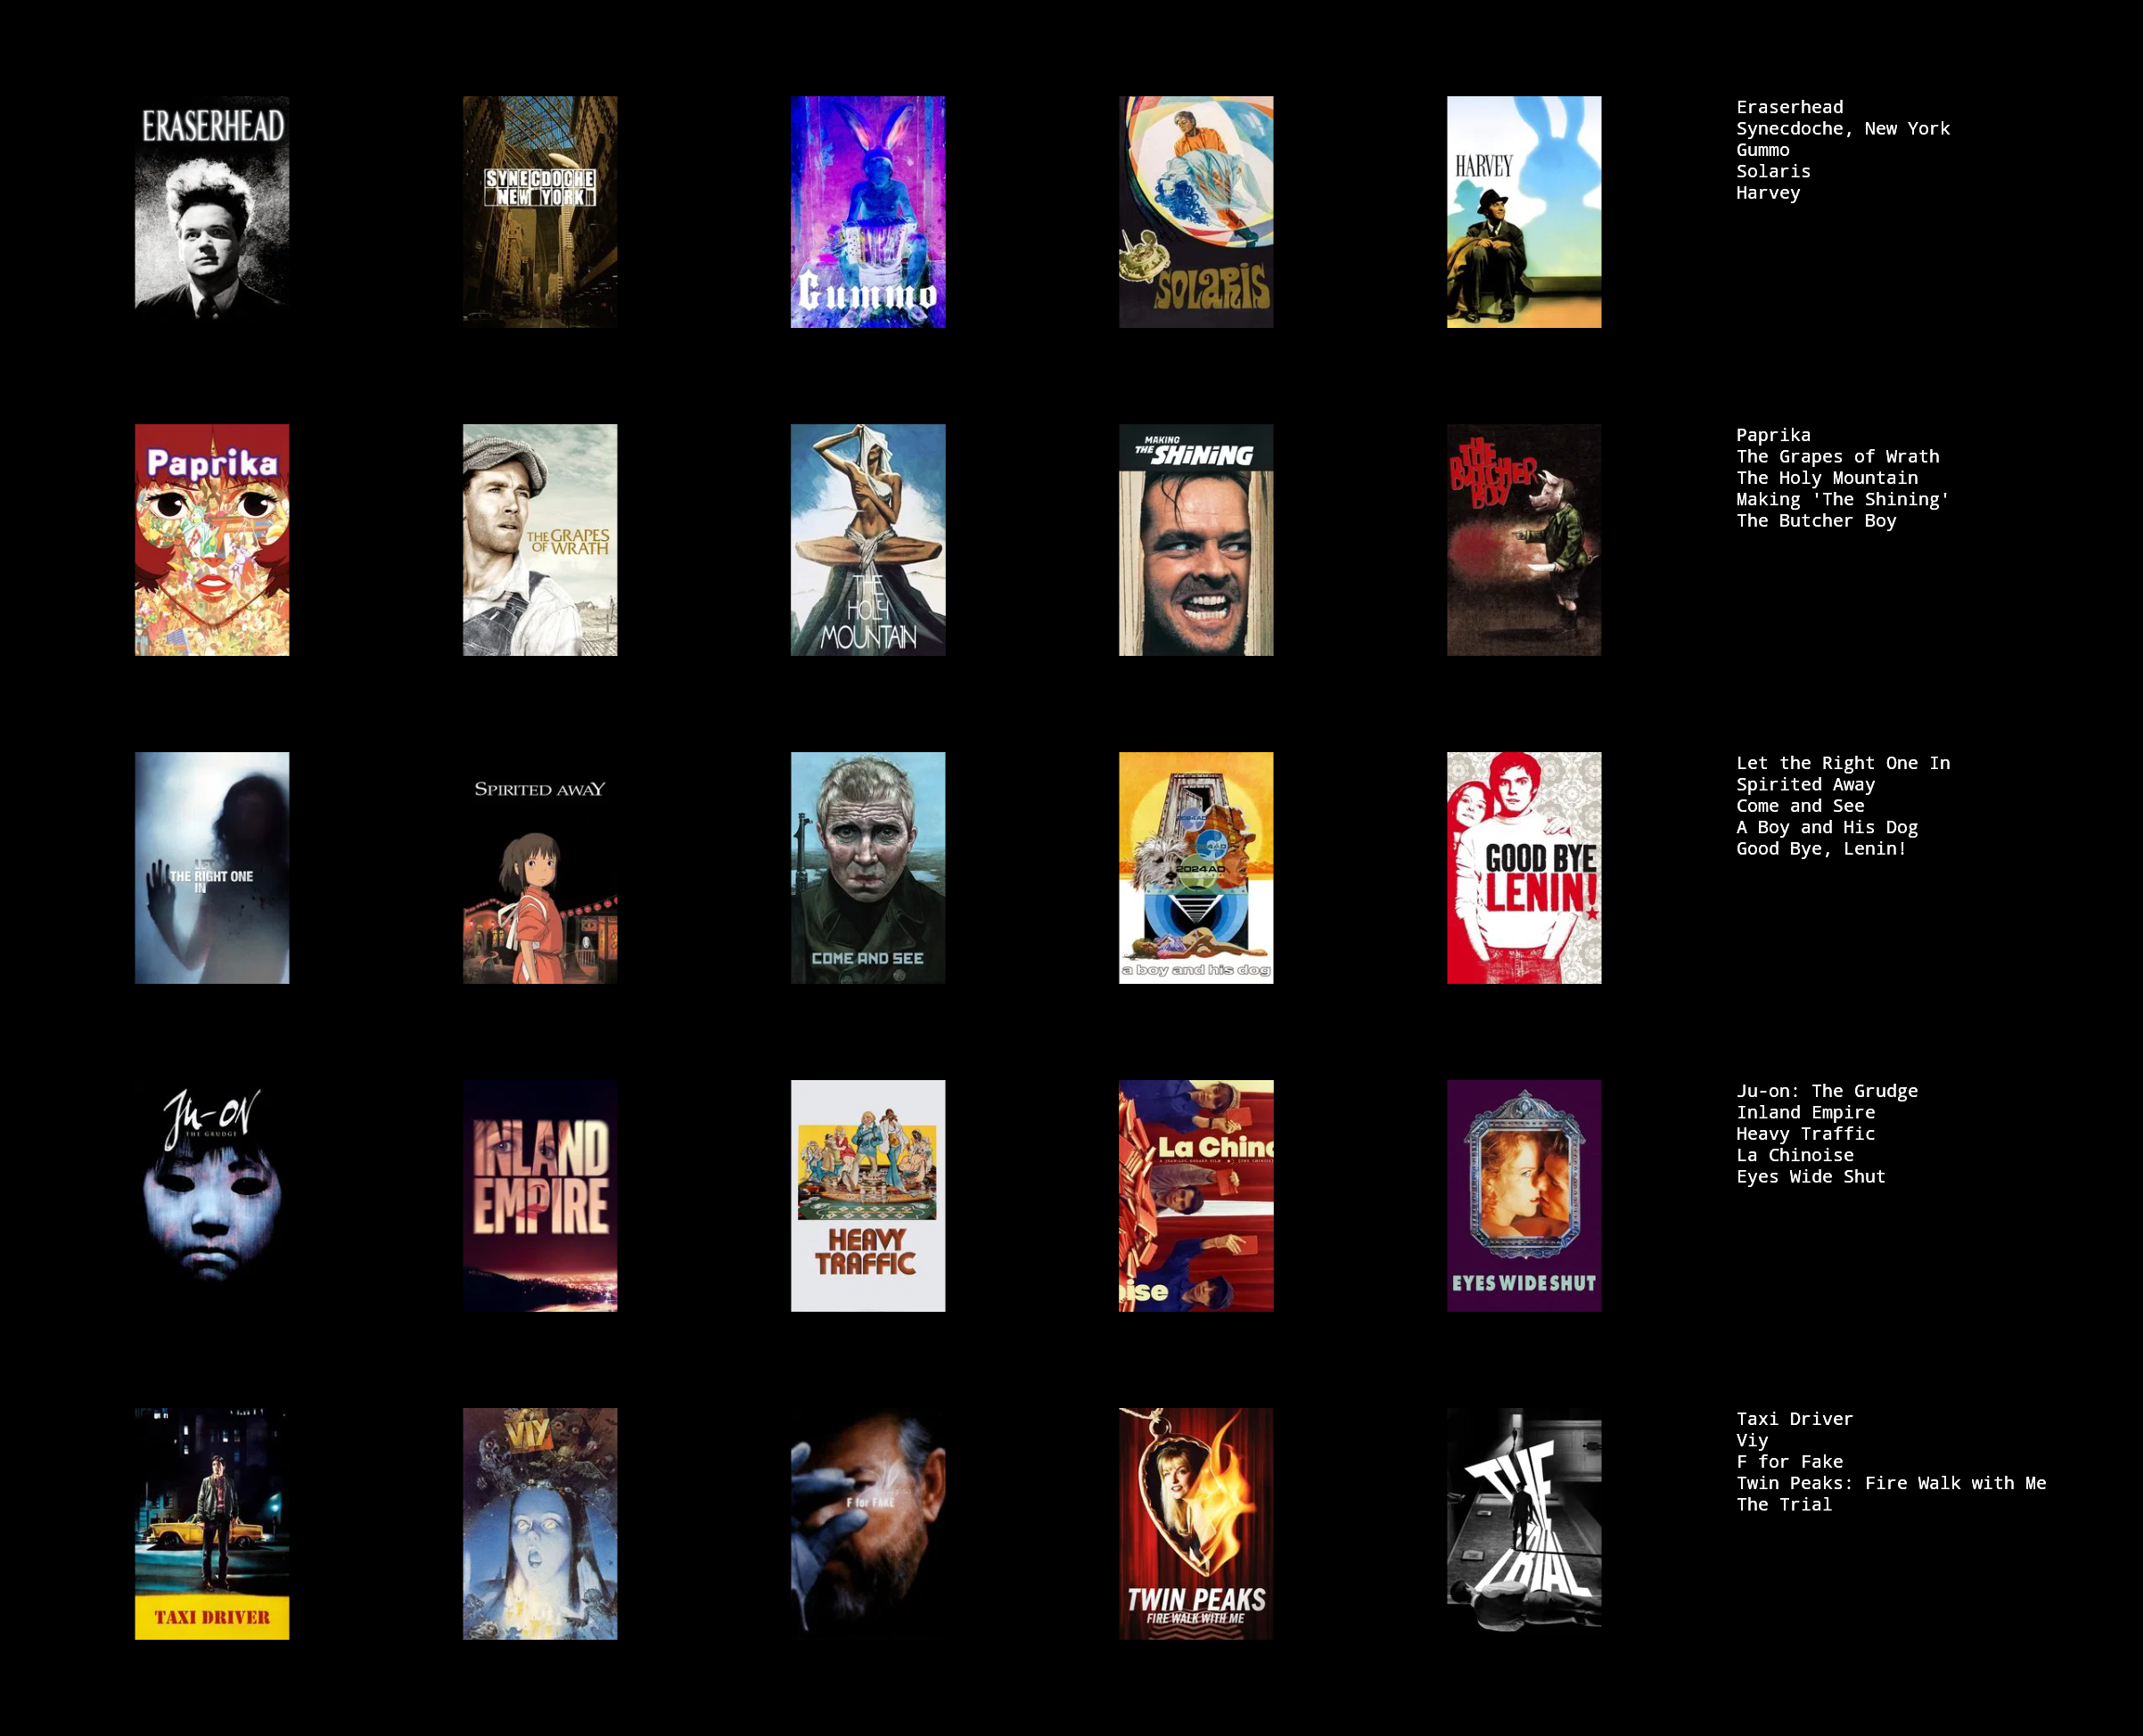The height and width of the screenshot is (1736, 2144).
Task: Click 'Inland Empire' list text
Action: pos(1806,1112)
